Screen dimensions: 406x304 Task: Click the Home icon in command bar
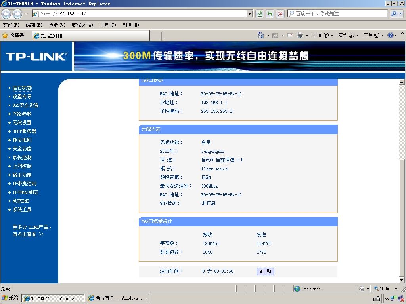(x=261, y=35)
